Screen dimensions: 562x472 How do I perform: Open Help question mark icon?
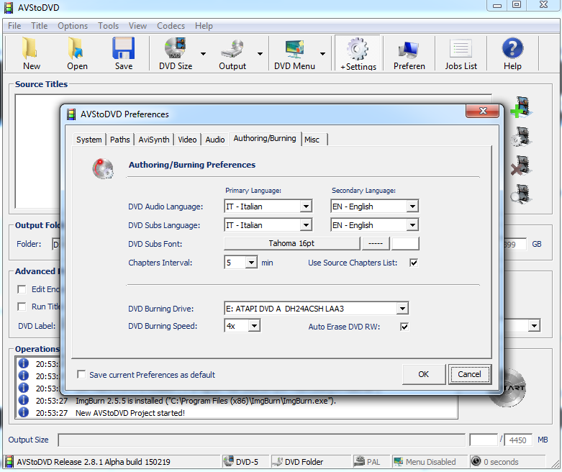coord(512,48)
